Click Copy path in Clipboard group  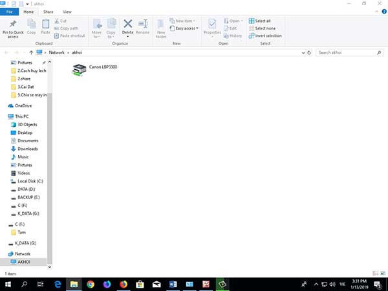(66, 28)
